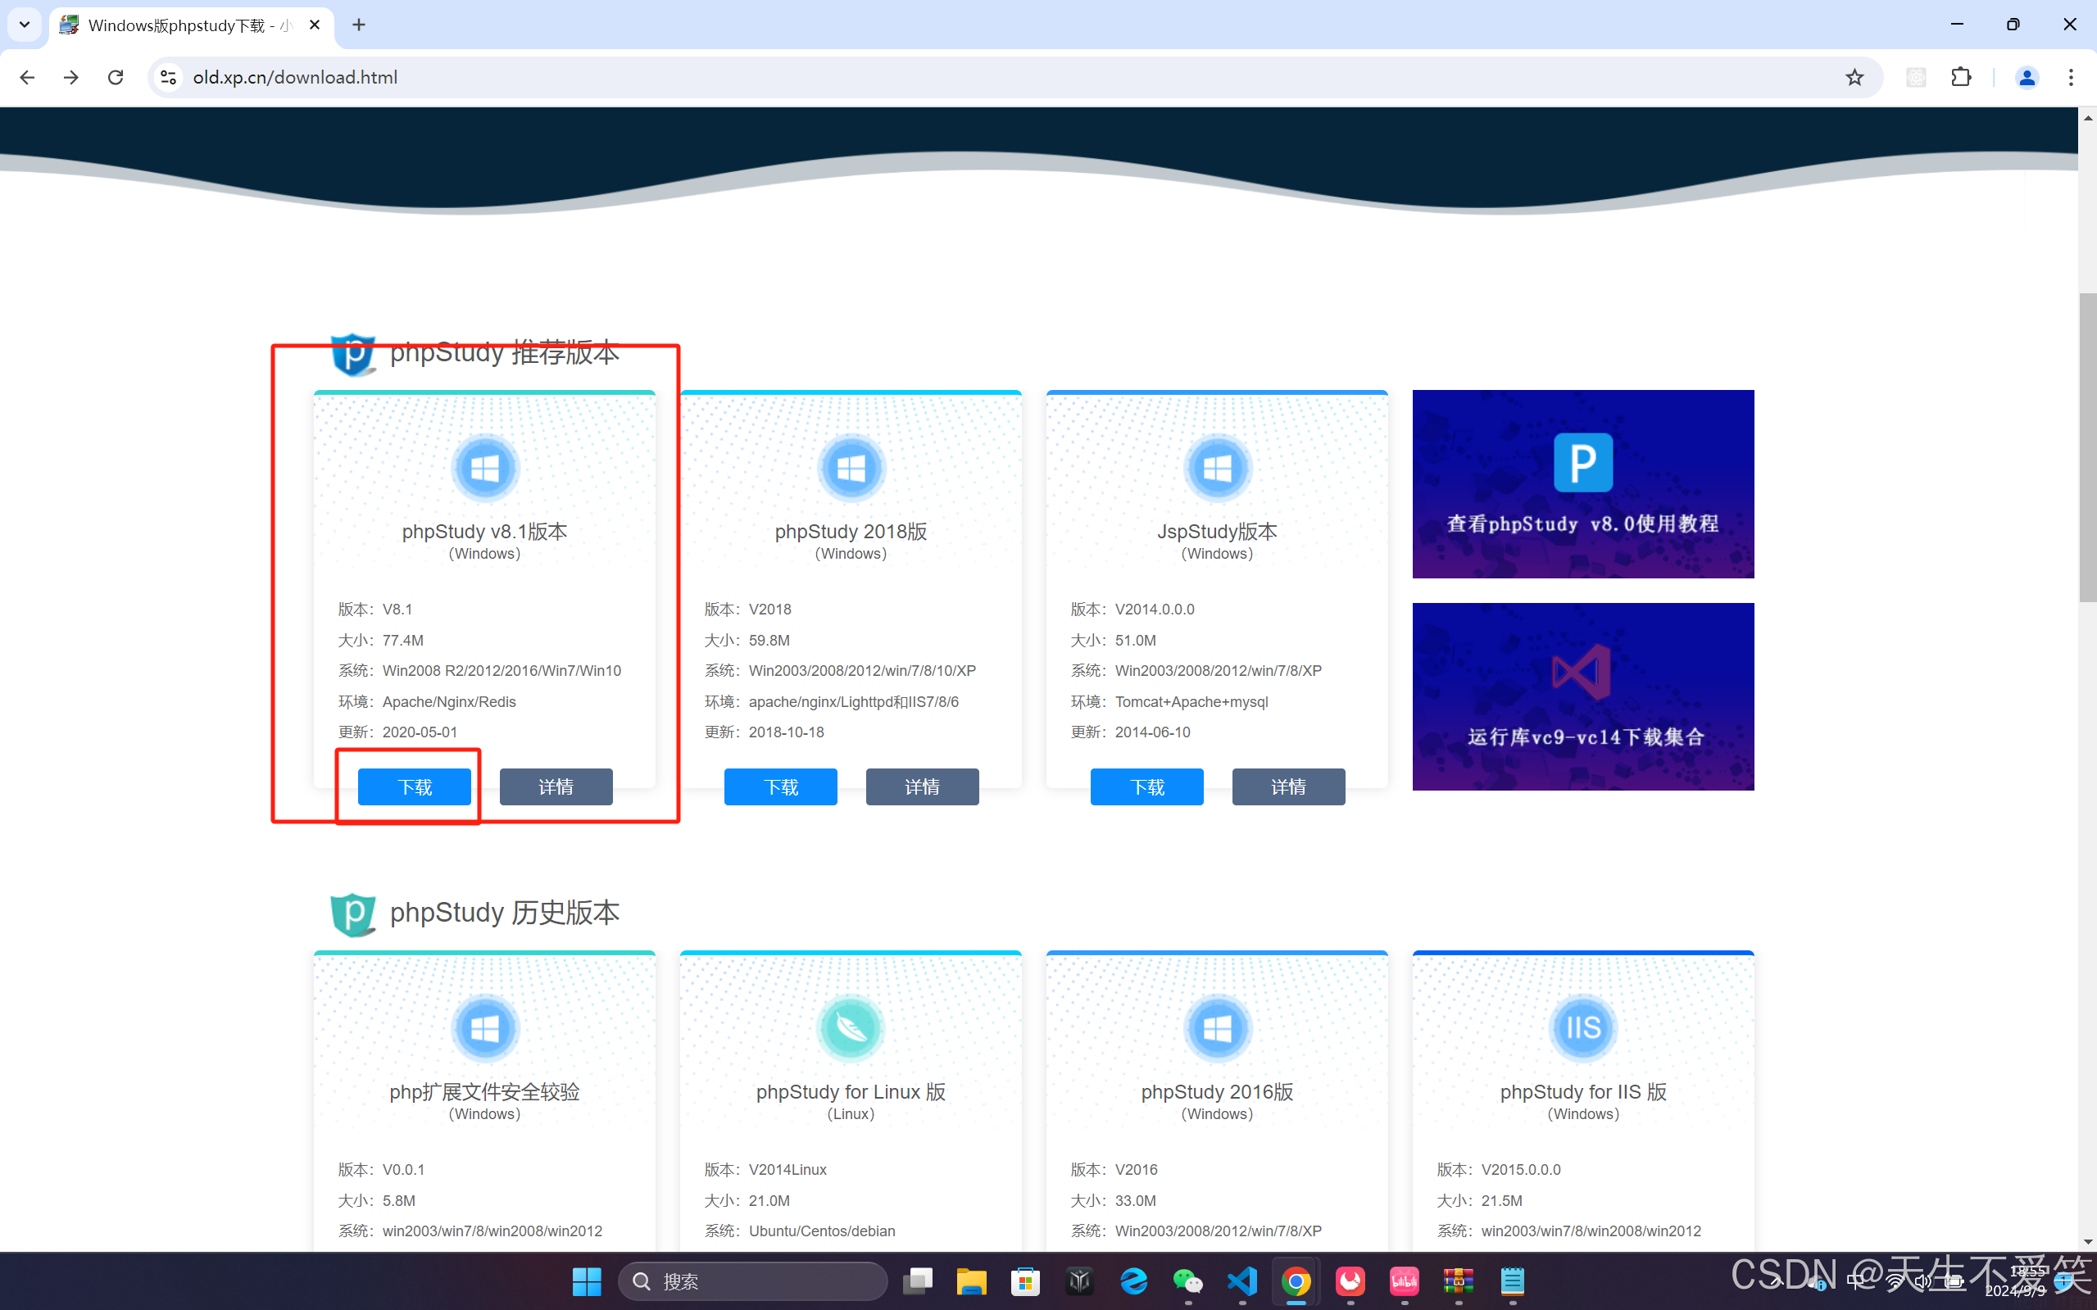
Task: View site information icon in address bar
Action: [168, 77]
